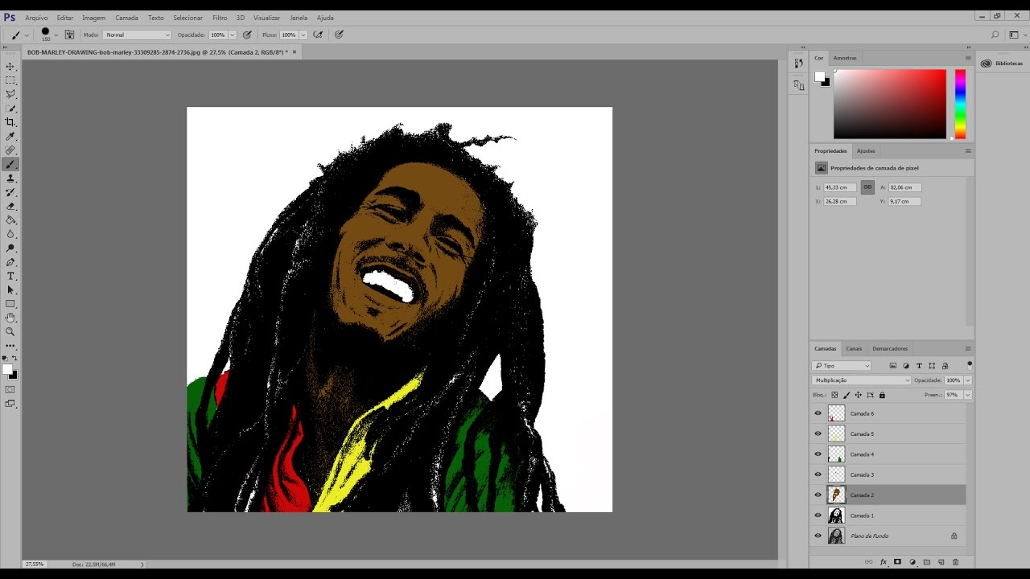Select the Eraser tool

[x=10, y=207]
